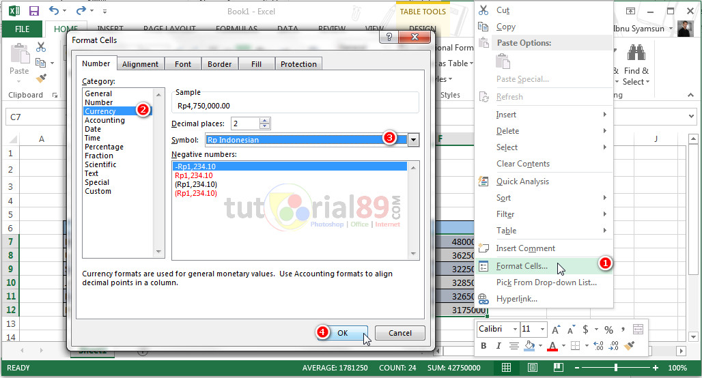This screenshot has height=378, width=702.
Task: Apply accounting dollar format in mini toolbar
Action: [585, 330]
